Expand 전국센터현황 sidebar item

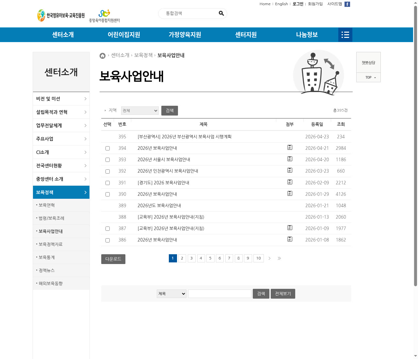tap(61, 165)
